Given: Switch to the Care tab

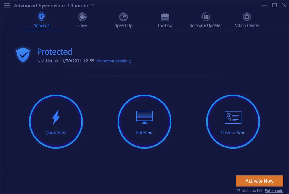Looking at the screenshot, I should (82, 21).
